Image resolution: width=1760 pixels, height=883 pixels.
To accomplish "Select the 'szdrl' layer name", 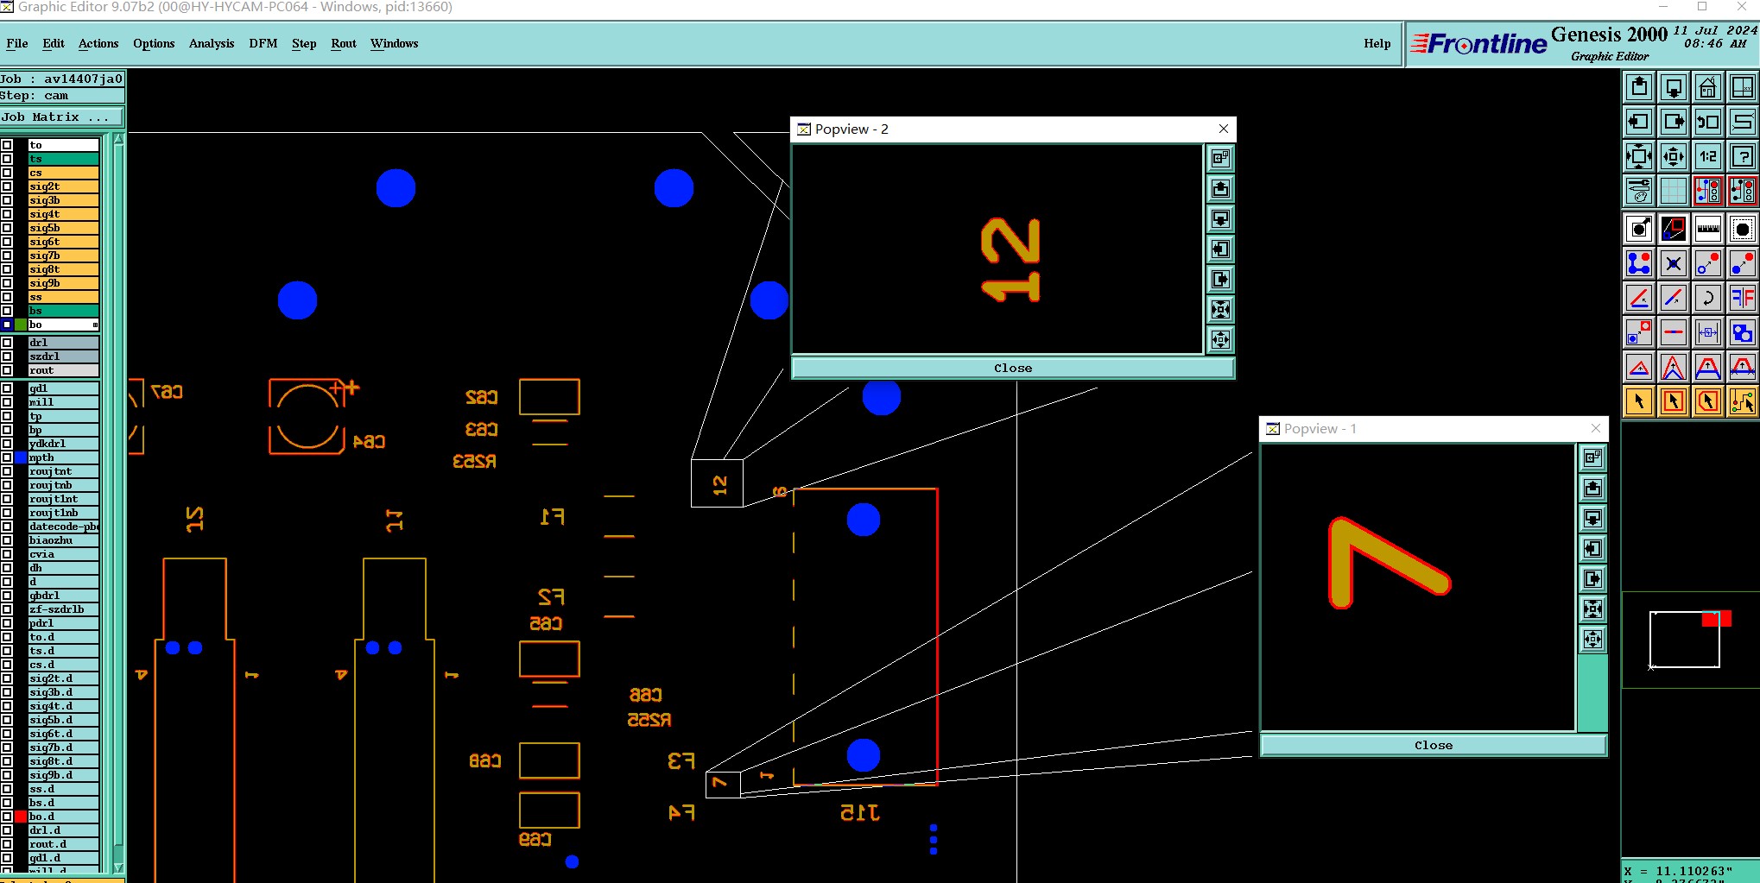I will pos(63,356).
